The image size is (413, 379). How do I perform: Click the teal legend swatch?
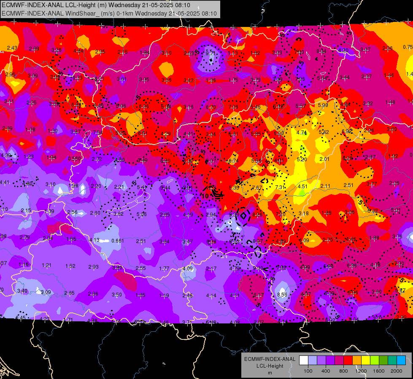(x=392, y=360)
